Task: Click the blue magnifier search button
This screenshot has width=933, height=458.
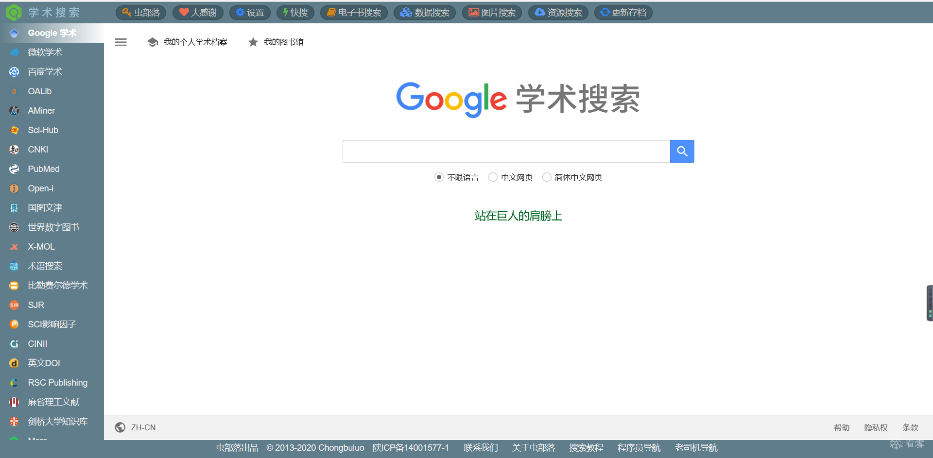Action: pyautogui.click(x=682, y=152)
